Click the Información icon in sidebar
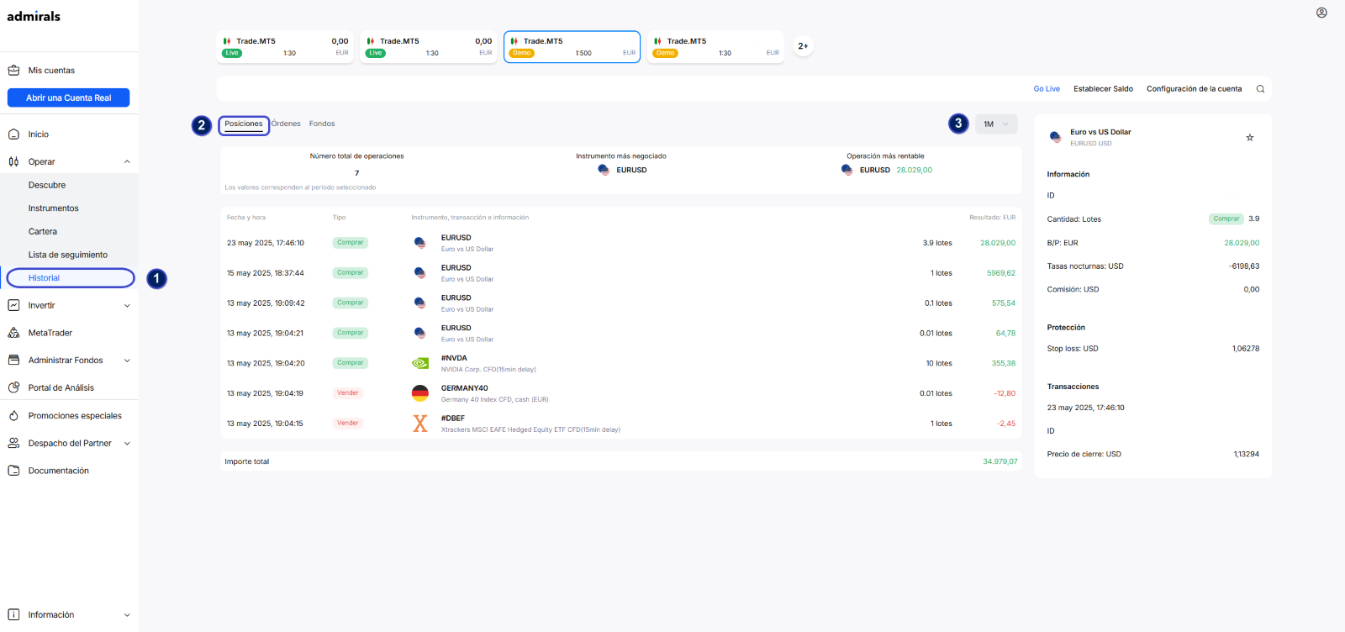 coord(13,615)
